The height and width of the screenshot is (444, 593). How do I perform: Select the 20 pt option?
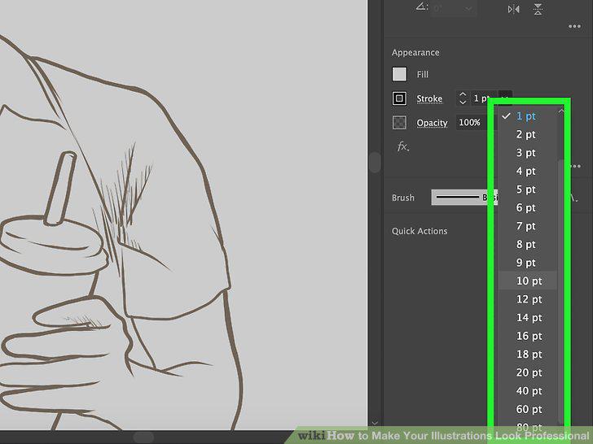click(528, 372)
